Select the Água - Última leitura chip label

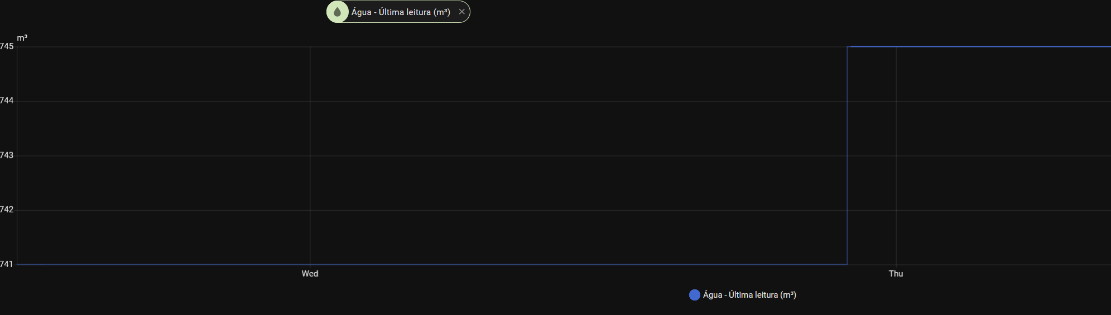pos(401,12)
